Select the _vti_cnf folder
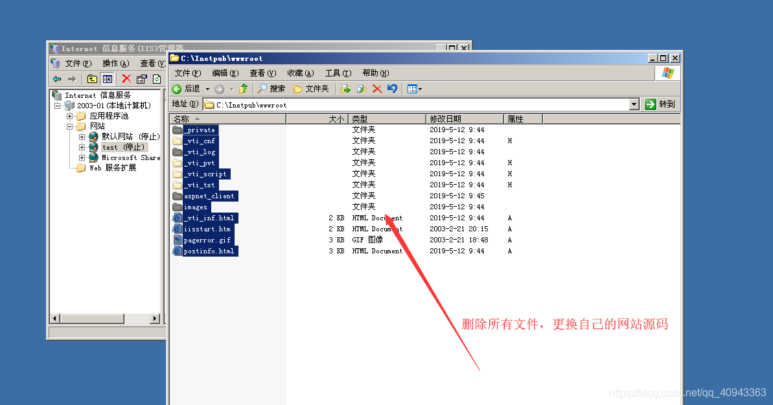 click(x=200, y=141)
